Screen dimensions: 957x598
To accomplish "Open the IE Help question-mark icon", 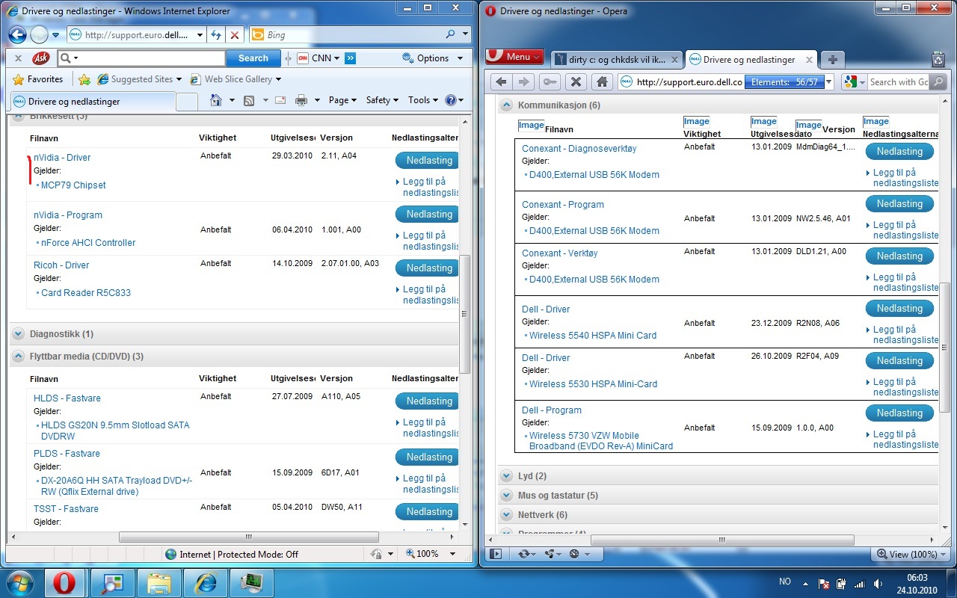I will [451, 100].
